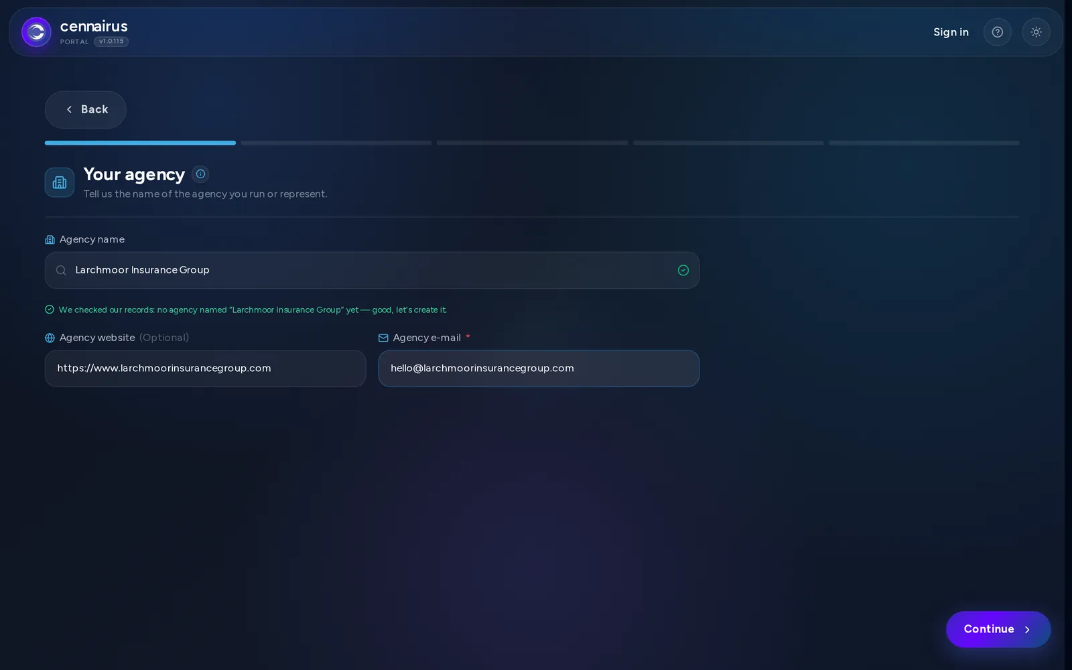Open the help question mark icon
This screenshot has width=1072, height=670.
pyautogui.click(x=997, y=32)
